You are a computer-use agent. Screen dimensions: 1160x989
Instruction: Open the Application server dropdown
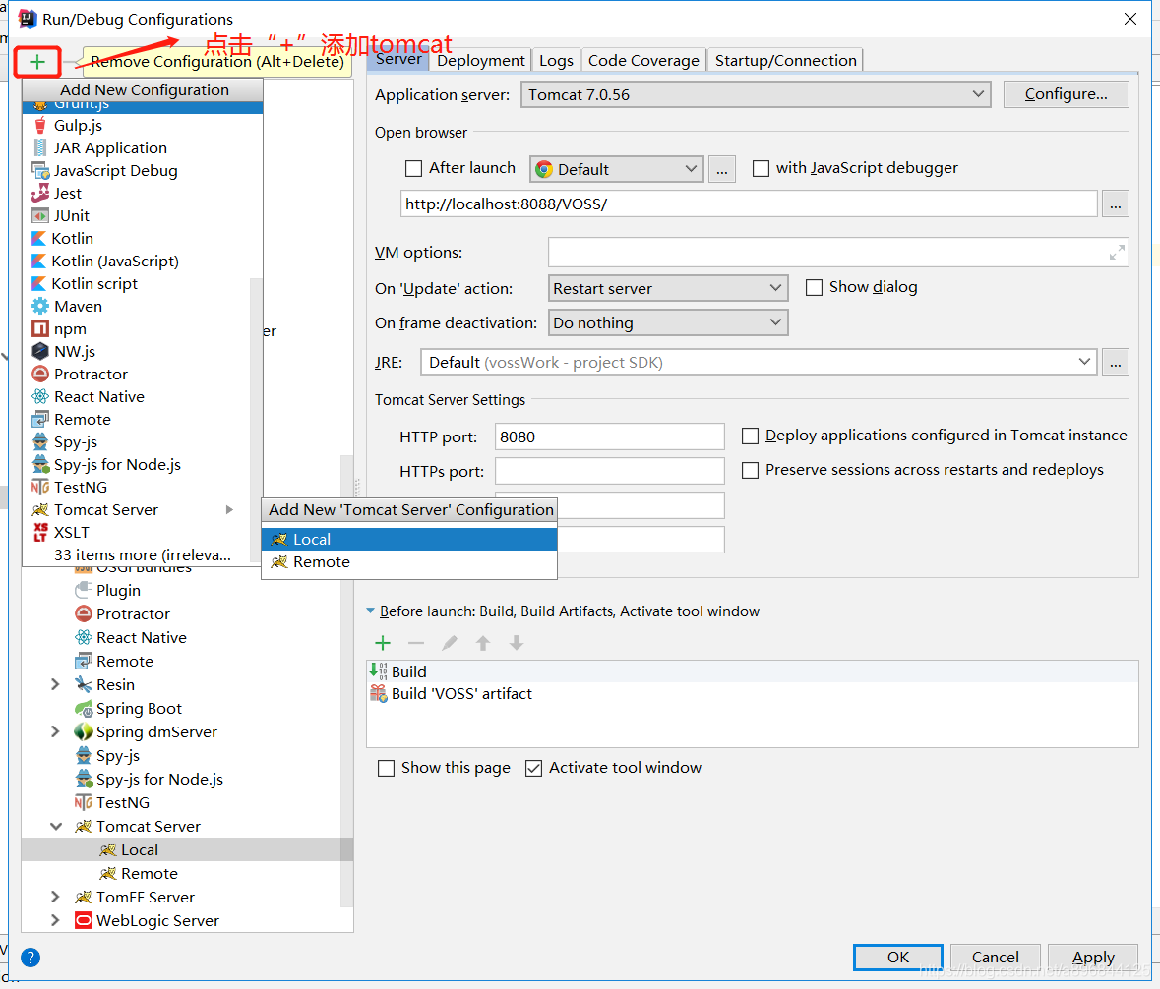(756, 94)
